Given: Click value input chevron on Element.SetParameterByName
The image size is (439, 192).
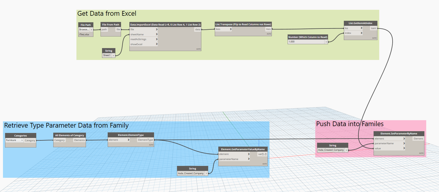Looking at the screenshot, I should coord(404,148).
